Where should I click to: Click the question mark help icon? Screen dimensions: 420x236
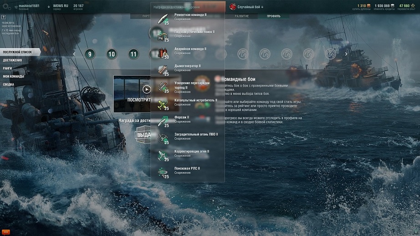pyautogui.click(x=3, y=17)
